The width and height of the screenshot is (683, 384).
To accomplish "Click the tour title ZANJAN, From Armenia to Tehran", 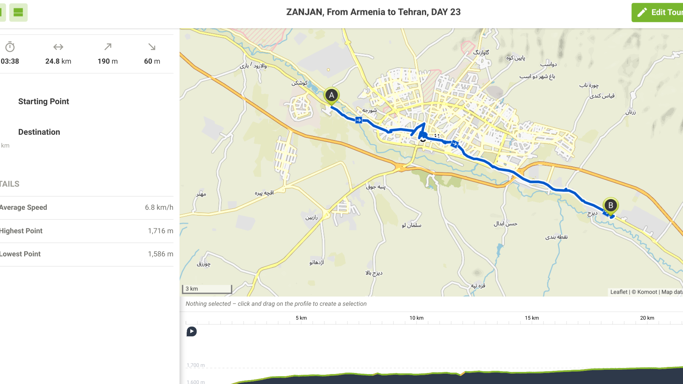I will pyautogui.click(x=373, y=12).
